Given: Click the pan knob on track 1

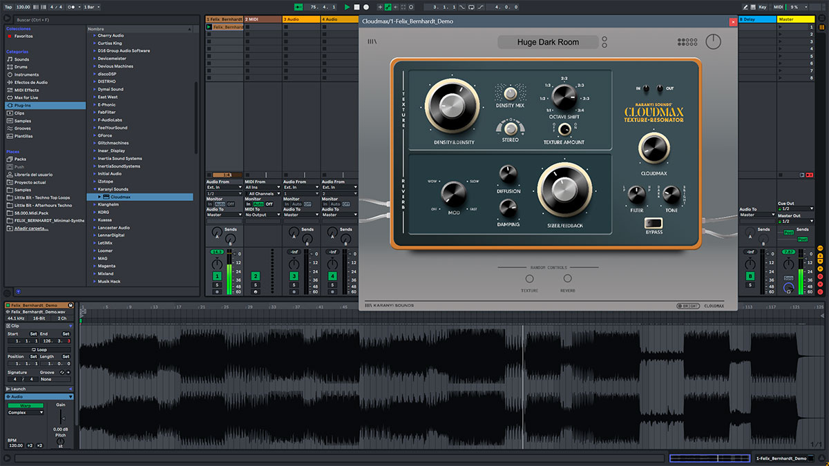Looking at the screenshot, I should click(x=217, y=265).
